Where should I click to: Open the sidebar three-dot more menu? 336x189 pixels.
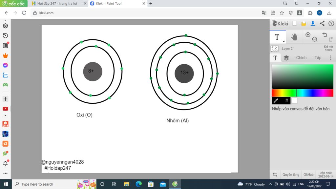coord(5,173)
